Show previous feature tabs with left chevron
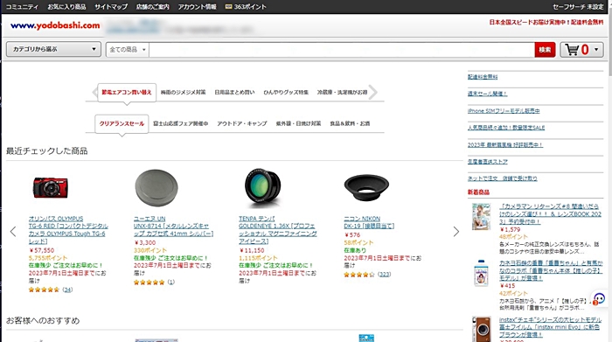Screen dimensions: 612x342 94,93
